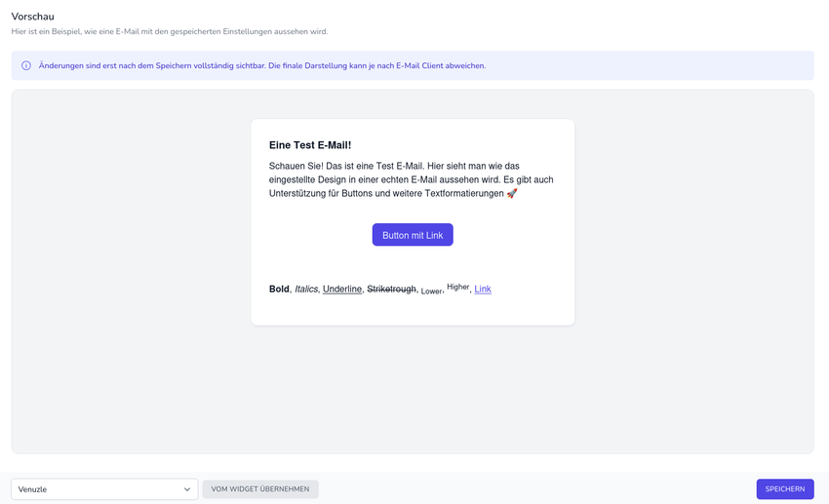This screenshot has height=504, width=829.
Task: Click the crossed-out "Striketrough" sample text
Action: coord(391,290)
